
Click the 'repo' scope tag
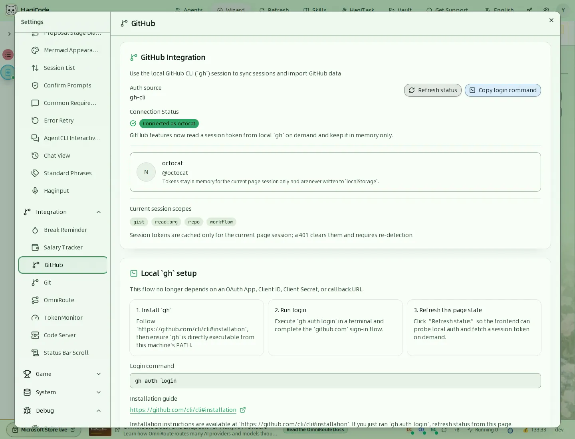194,222
